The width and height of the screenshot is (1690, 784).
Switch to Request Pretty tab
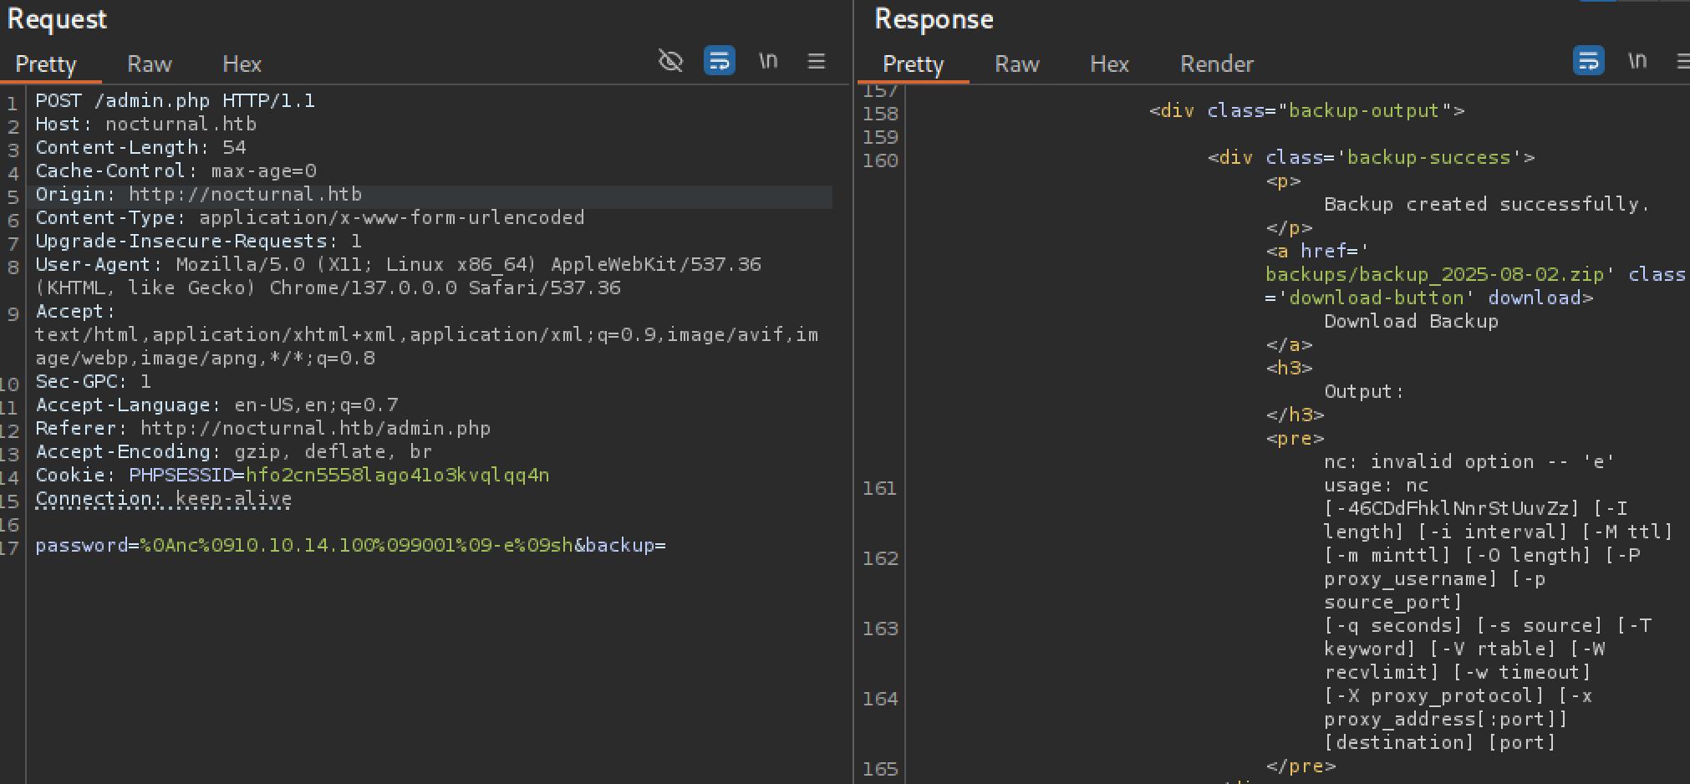(x=46, y=64)
